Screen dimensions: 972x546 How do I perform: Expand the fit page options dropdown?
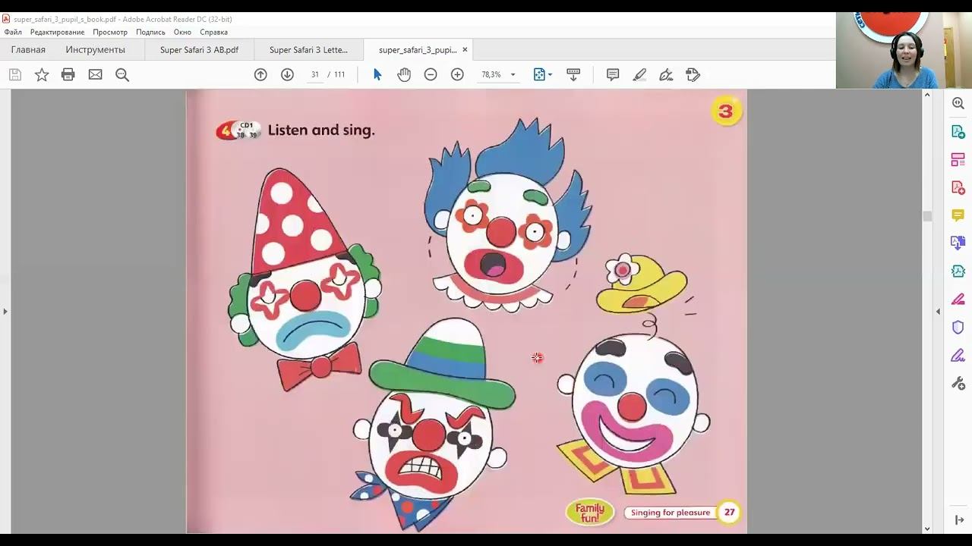550,74
